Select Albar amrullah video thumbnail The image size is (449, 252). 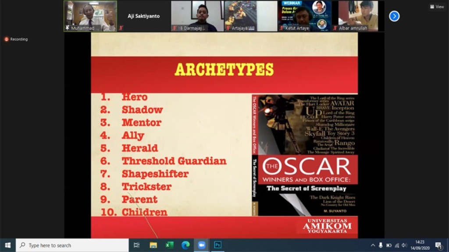358,16
